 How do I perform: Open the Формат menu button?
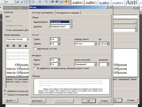(11, 101)
